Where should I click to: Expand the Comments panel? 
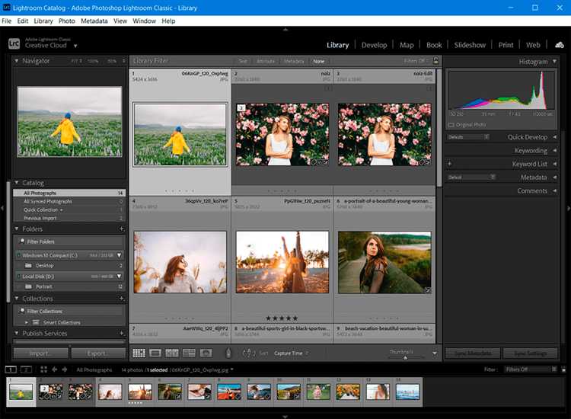pyautogui.click(x=554, y=191)
